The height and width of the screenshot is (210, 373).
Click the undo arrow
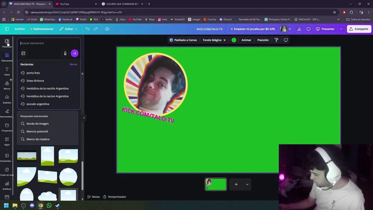[x=87, y=29]
